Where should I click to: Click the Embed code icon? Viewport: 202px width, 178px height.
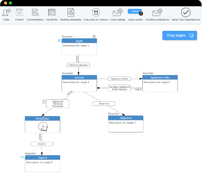(19, 13)
